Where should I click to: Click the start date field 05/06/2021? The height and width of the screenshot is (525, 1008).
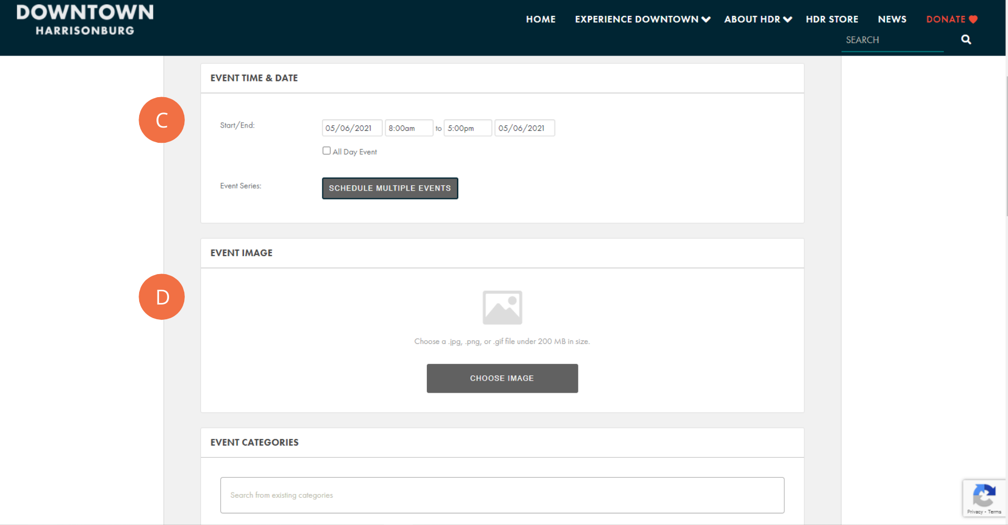352,128
